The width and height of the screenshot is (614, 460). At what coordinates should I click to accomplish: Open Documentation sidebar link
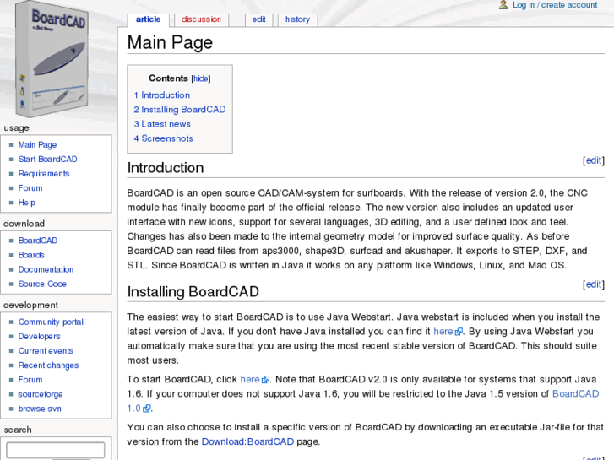coord(46,270)
